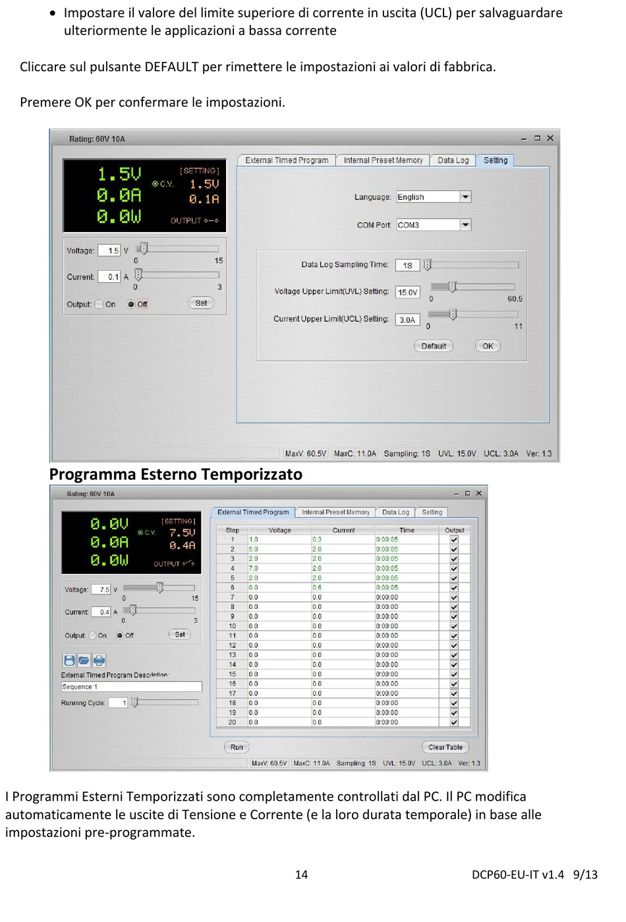Click the Set button in lower window
Image resolution: width=626 pixels, height=922 pixels.
(x=180, y=634)
